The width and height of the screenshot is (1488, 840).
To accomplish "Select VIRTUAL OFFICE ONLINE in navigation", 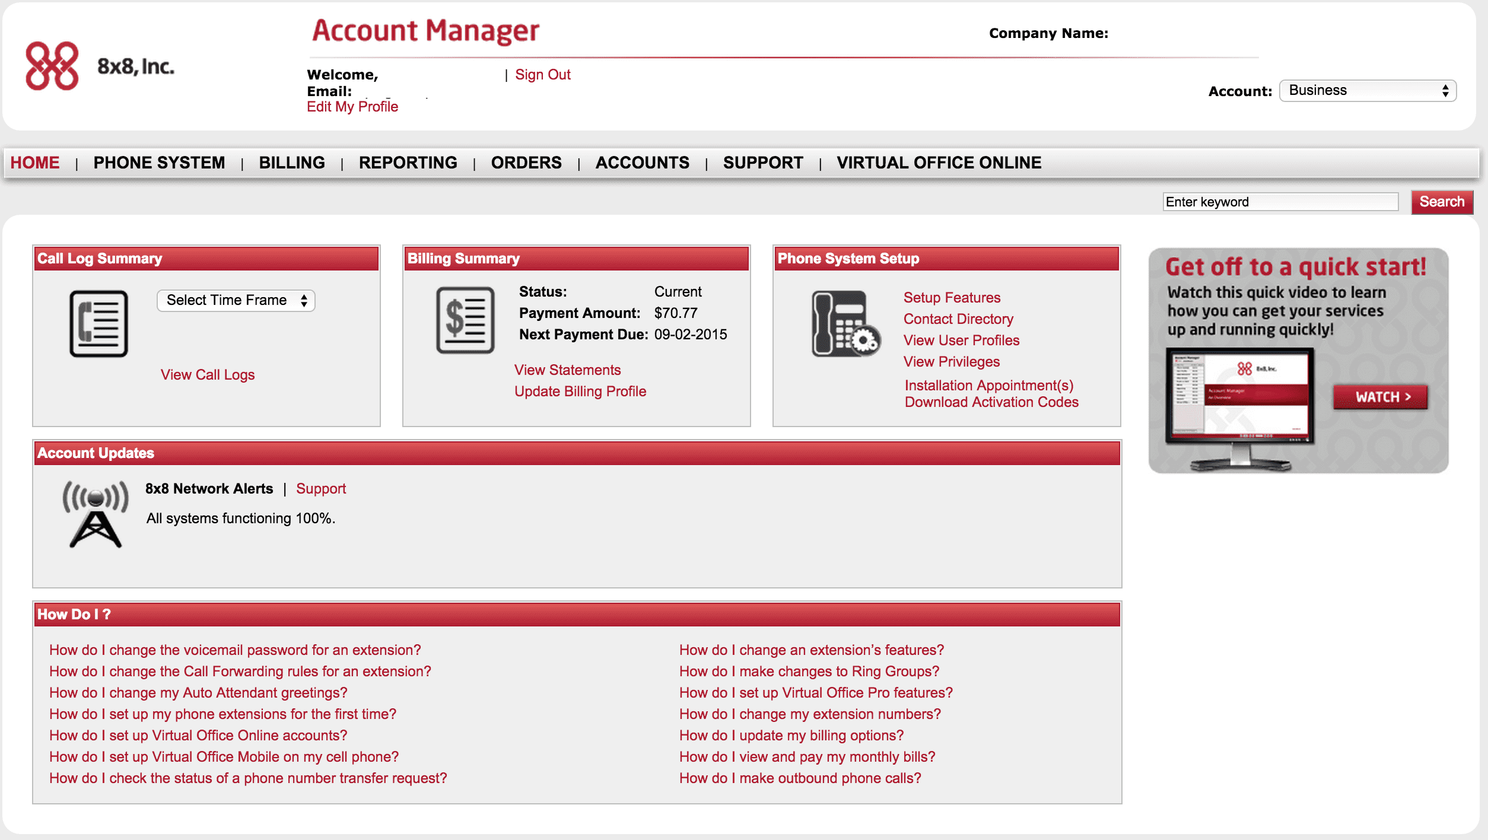I will tap(939, 163).
